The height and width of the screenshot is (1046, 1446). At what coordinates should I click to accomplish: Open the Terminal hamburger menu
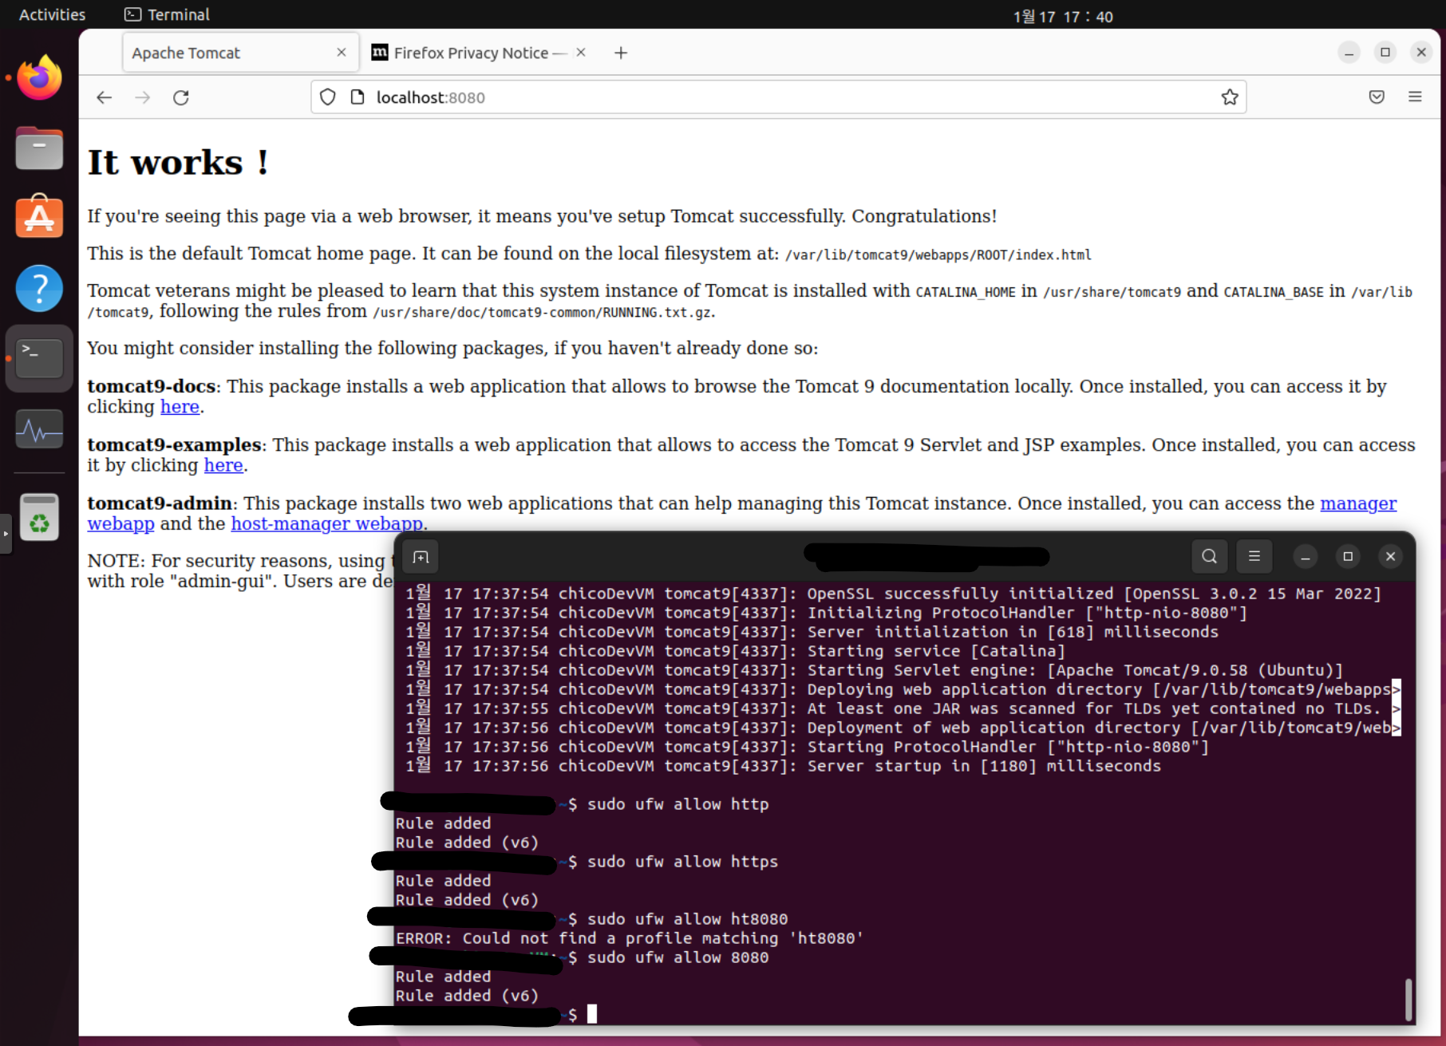[1254, 556]
